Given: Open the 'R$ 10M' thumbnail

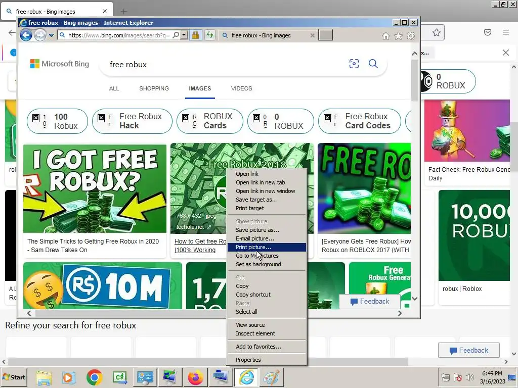Looking at the screenshot, I should (x=102, y=286).
